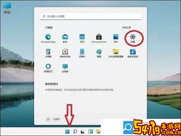
Task: Open Microsoft Edge from pinned apps
Action: 48,39
